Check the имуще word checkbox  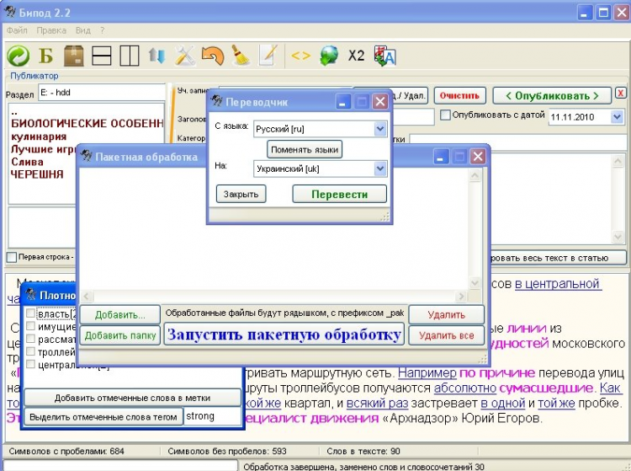click(x=30, y=325)
